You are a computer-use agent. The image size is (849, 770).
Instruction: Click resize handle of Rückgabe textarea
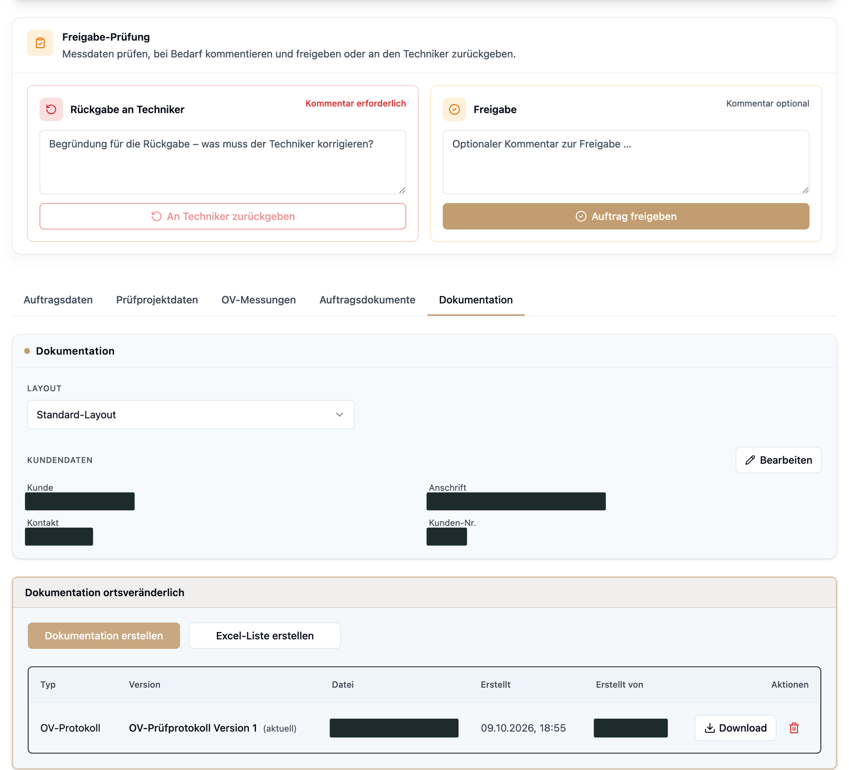[x=402, y=190]
